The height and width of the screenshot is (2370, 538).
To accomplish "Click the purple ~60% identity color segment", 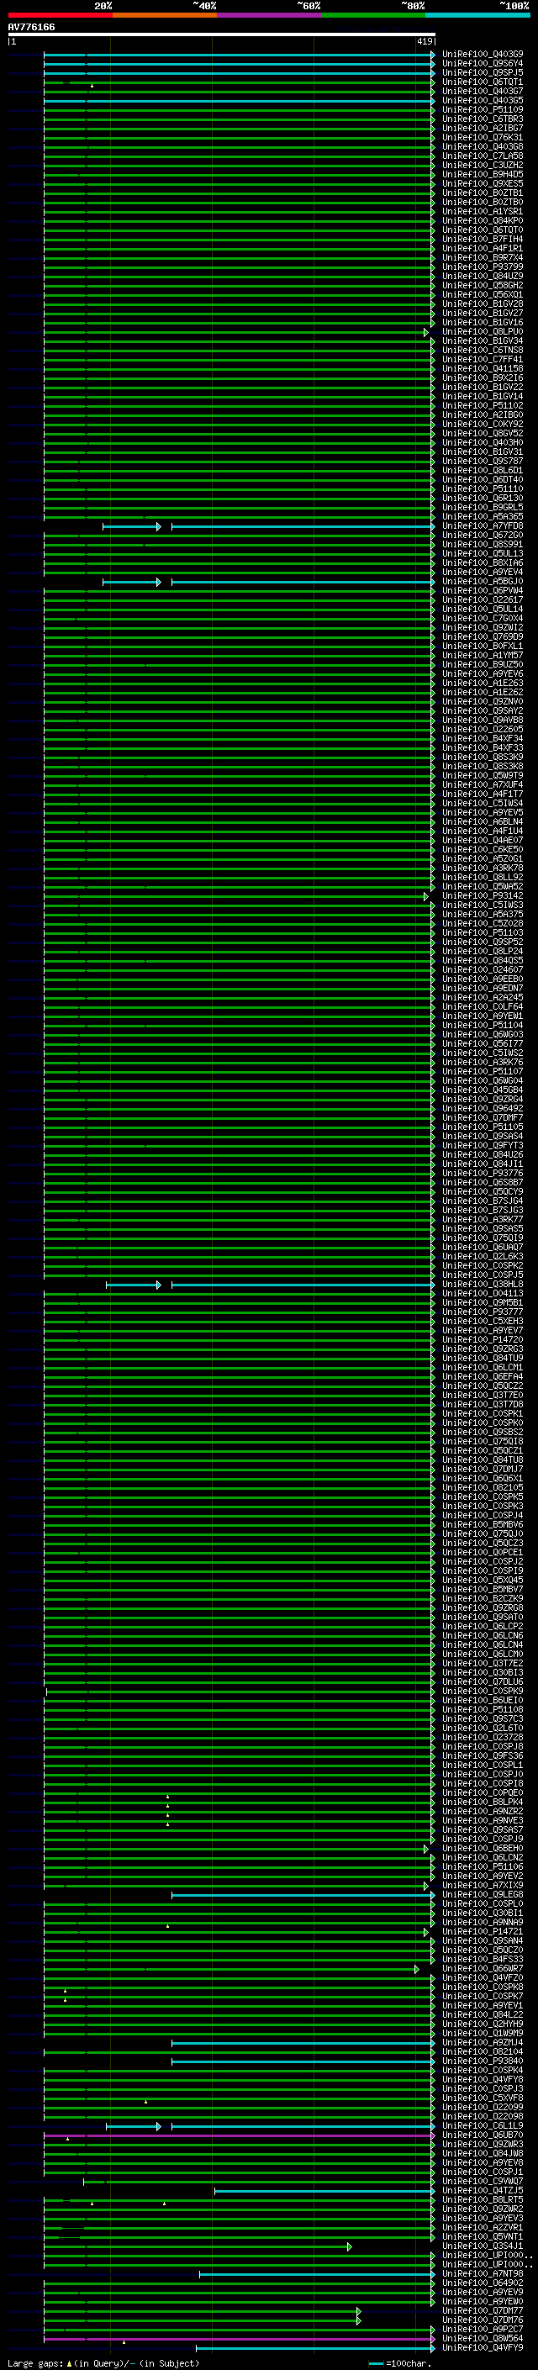I will coord(270,15).
